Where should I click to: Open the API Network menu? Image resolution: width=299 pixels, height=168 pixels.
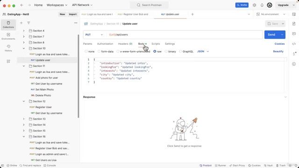[x=82, y=5]
